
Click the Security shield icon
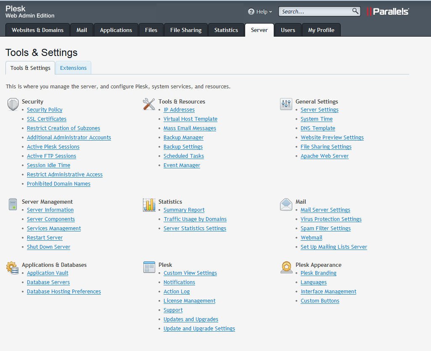[x=13, y=104]
